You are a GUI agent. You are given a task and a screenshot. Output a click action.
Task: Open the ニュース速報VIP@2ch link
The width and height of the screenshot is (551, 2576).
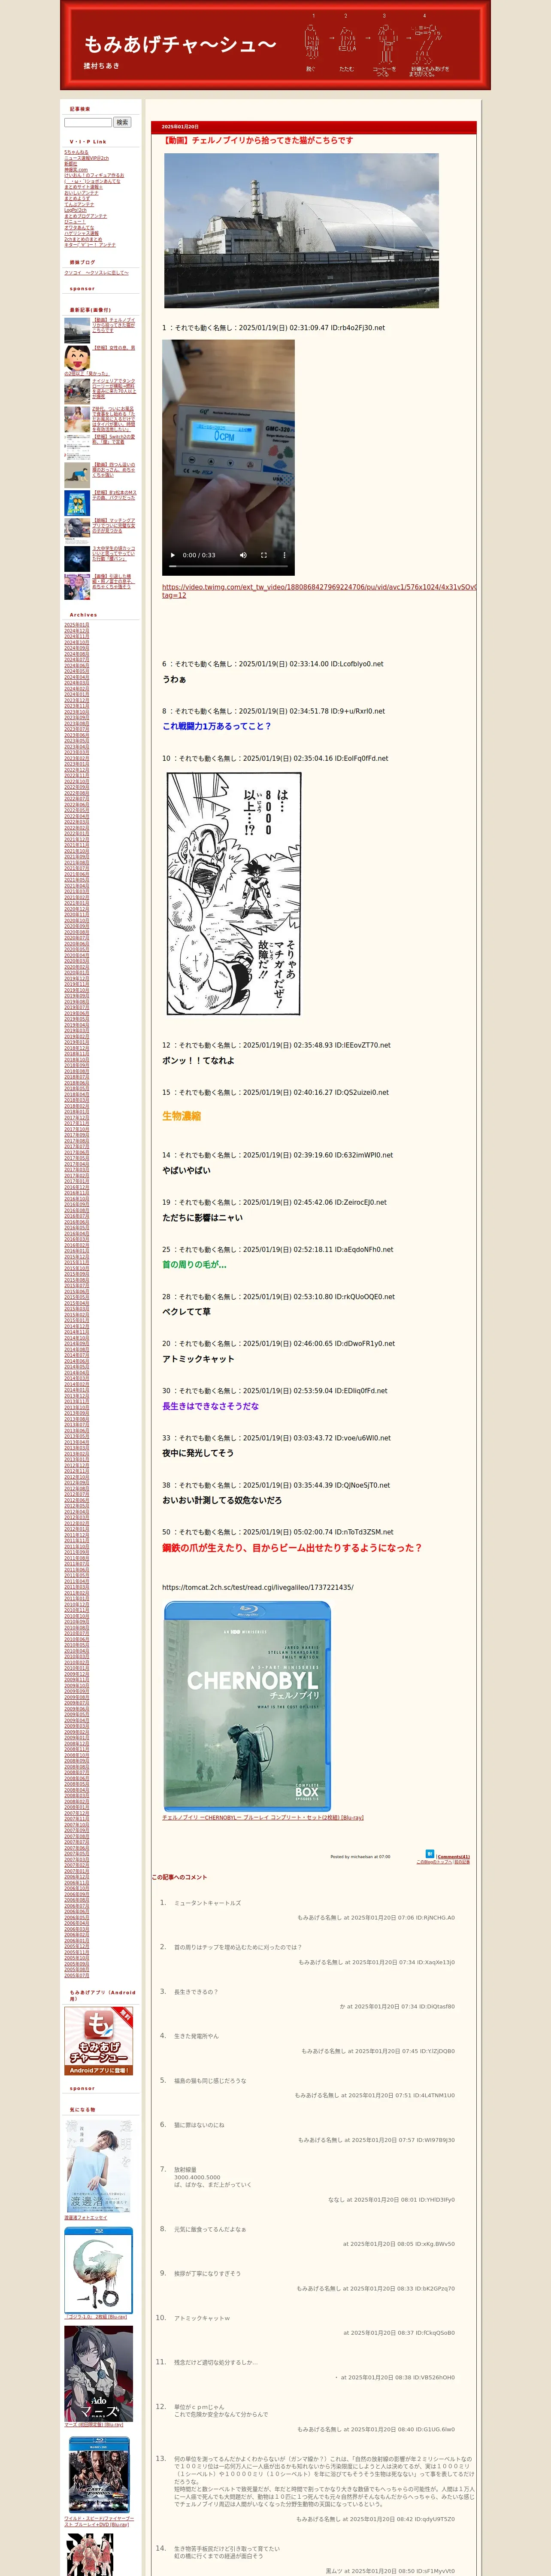tap(87, 158)
